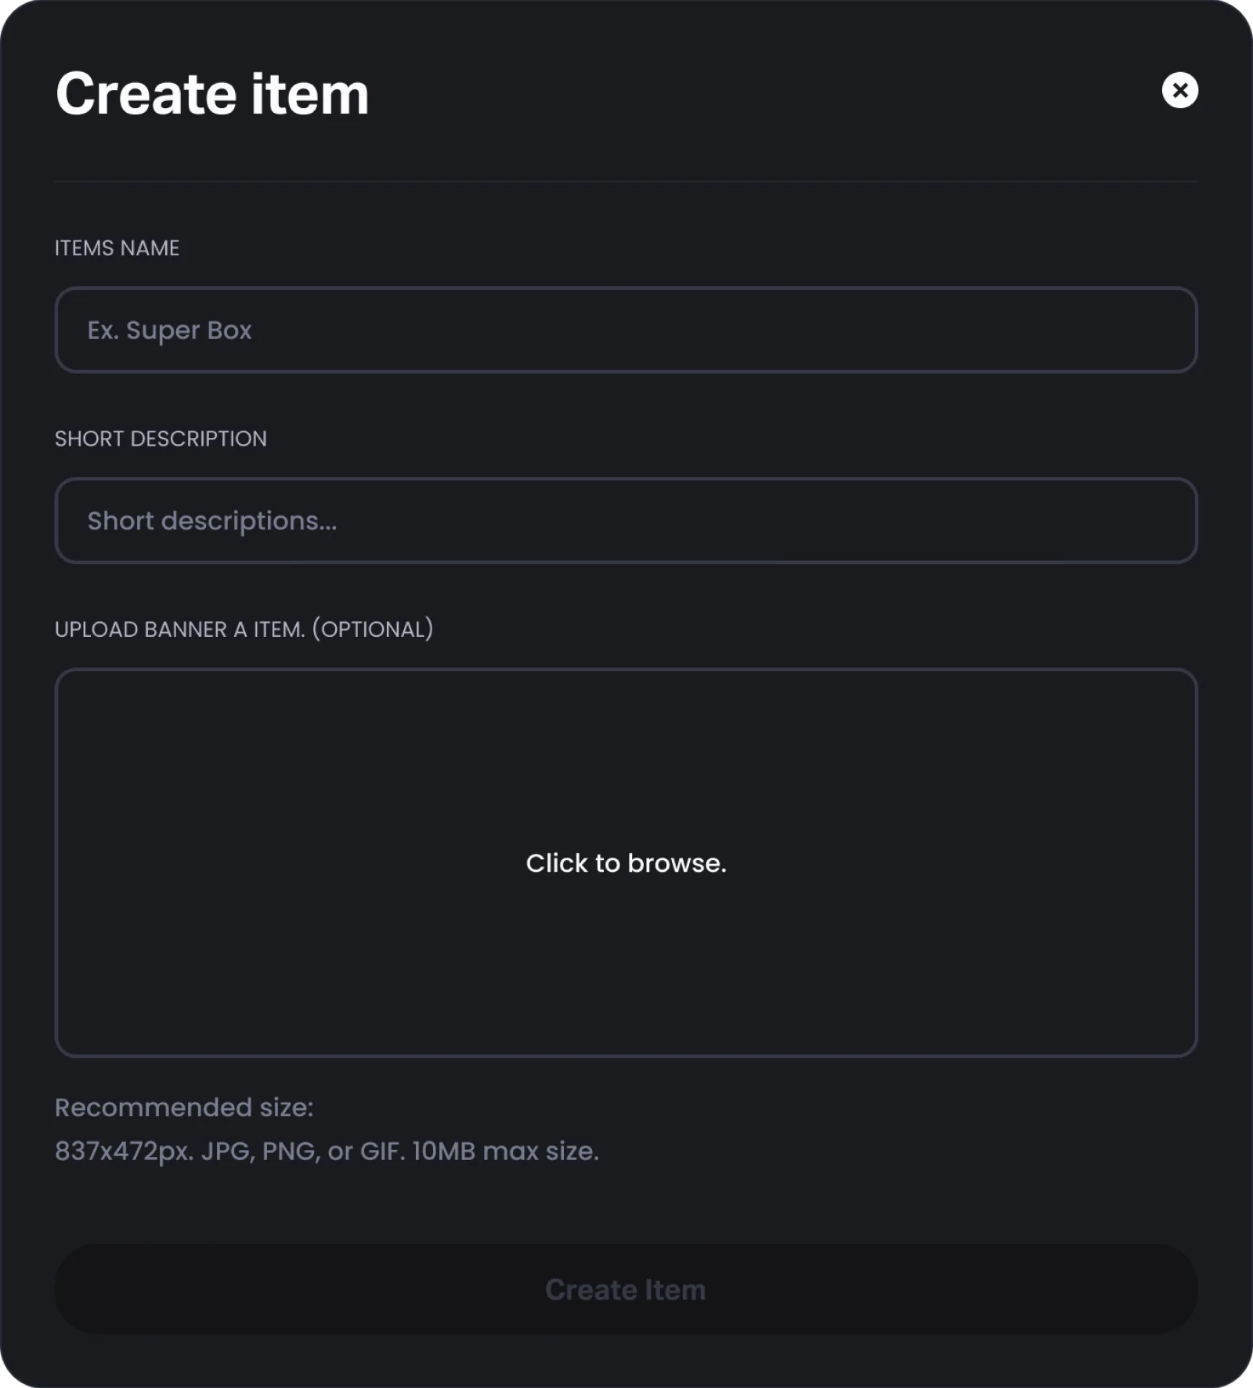This screenshot has height=1388, width=1253.
Task: Click the divider line under the heading
Action: [626, 182]
